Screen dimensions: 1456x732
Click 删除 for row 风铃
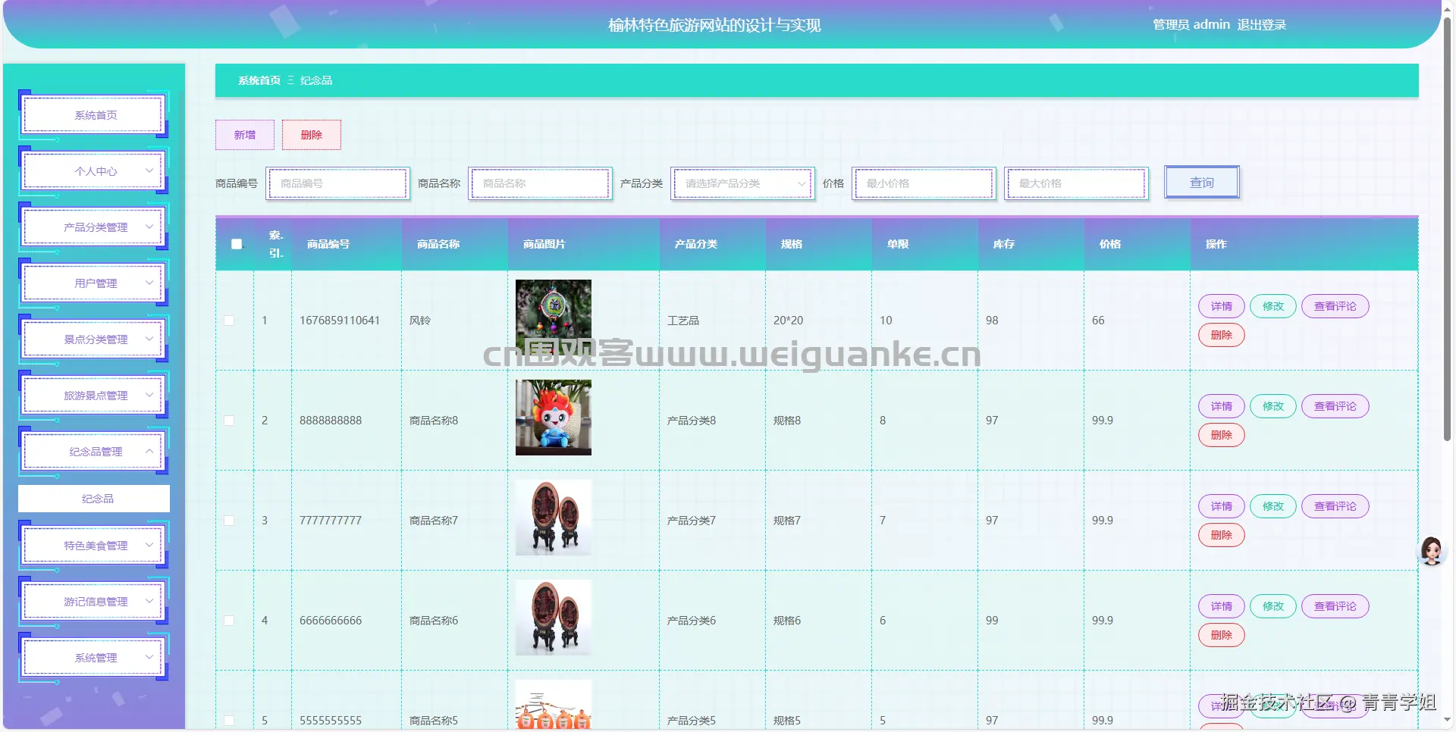coord(1221,335)
